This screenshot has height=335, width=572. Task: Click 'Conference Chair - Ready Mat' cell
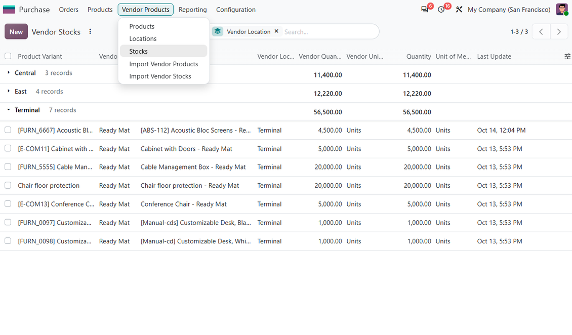click(183, 204)
